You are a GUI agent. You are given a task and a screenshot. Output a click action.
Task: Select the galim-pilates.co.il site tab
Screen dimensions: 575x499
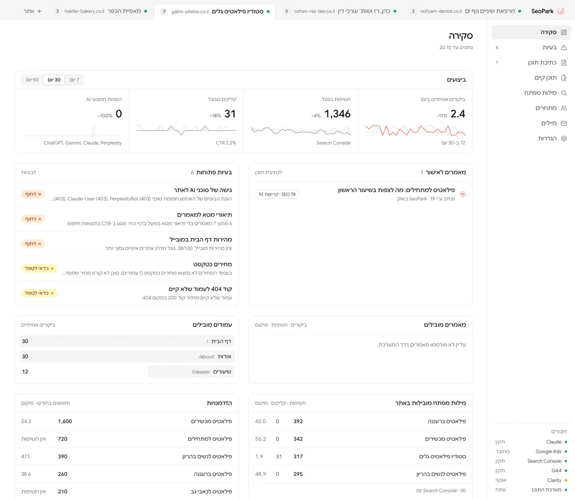pyautogui.click(x=215, y=11)
